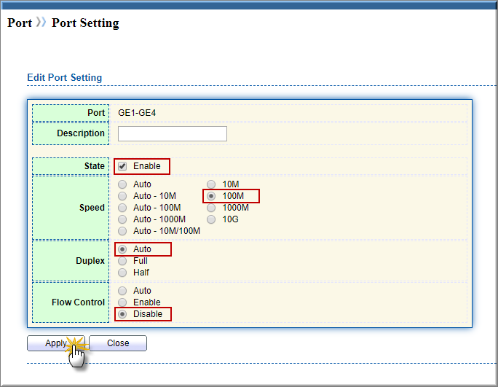The height and width of the screenshot is (387, 498).
Task: Set Duplex to Full
Action: coord(122,261)
